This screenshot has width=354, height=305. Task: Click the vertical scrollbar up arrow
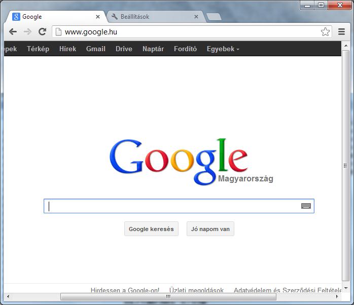(346, 45)
